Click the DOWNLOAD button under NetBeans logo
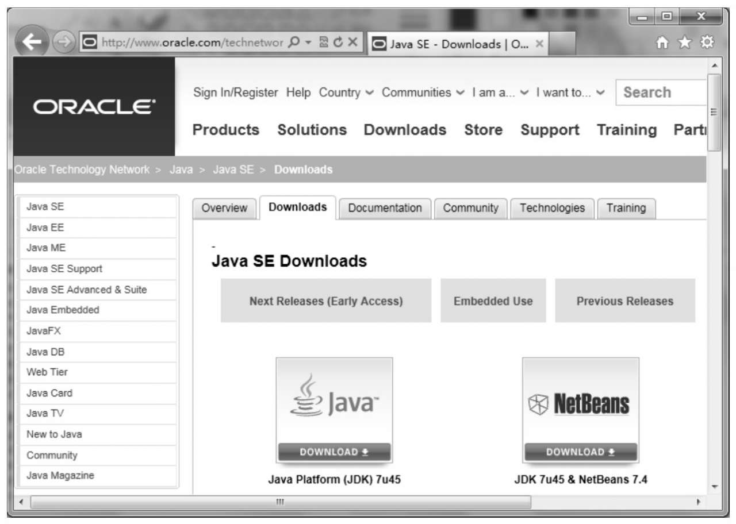 click(580, 452)
